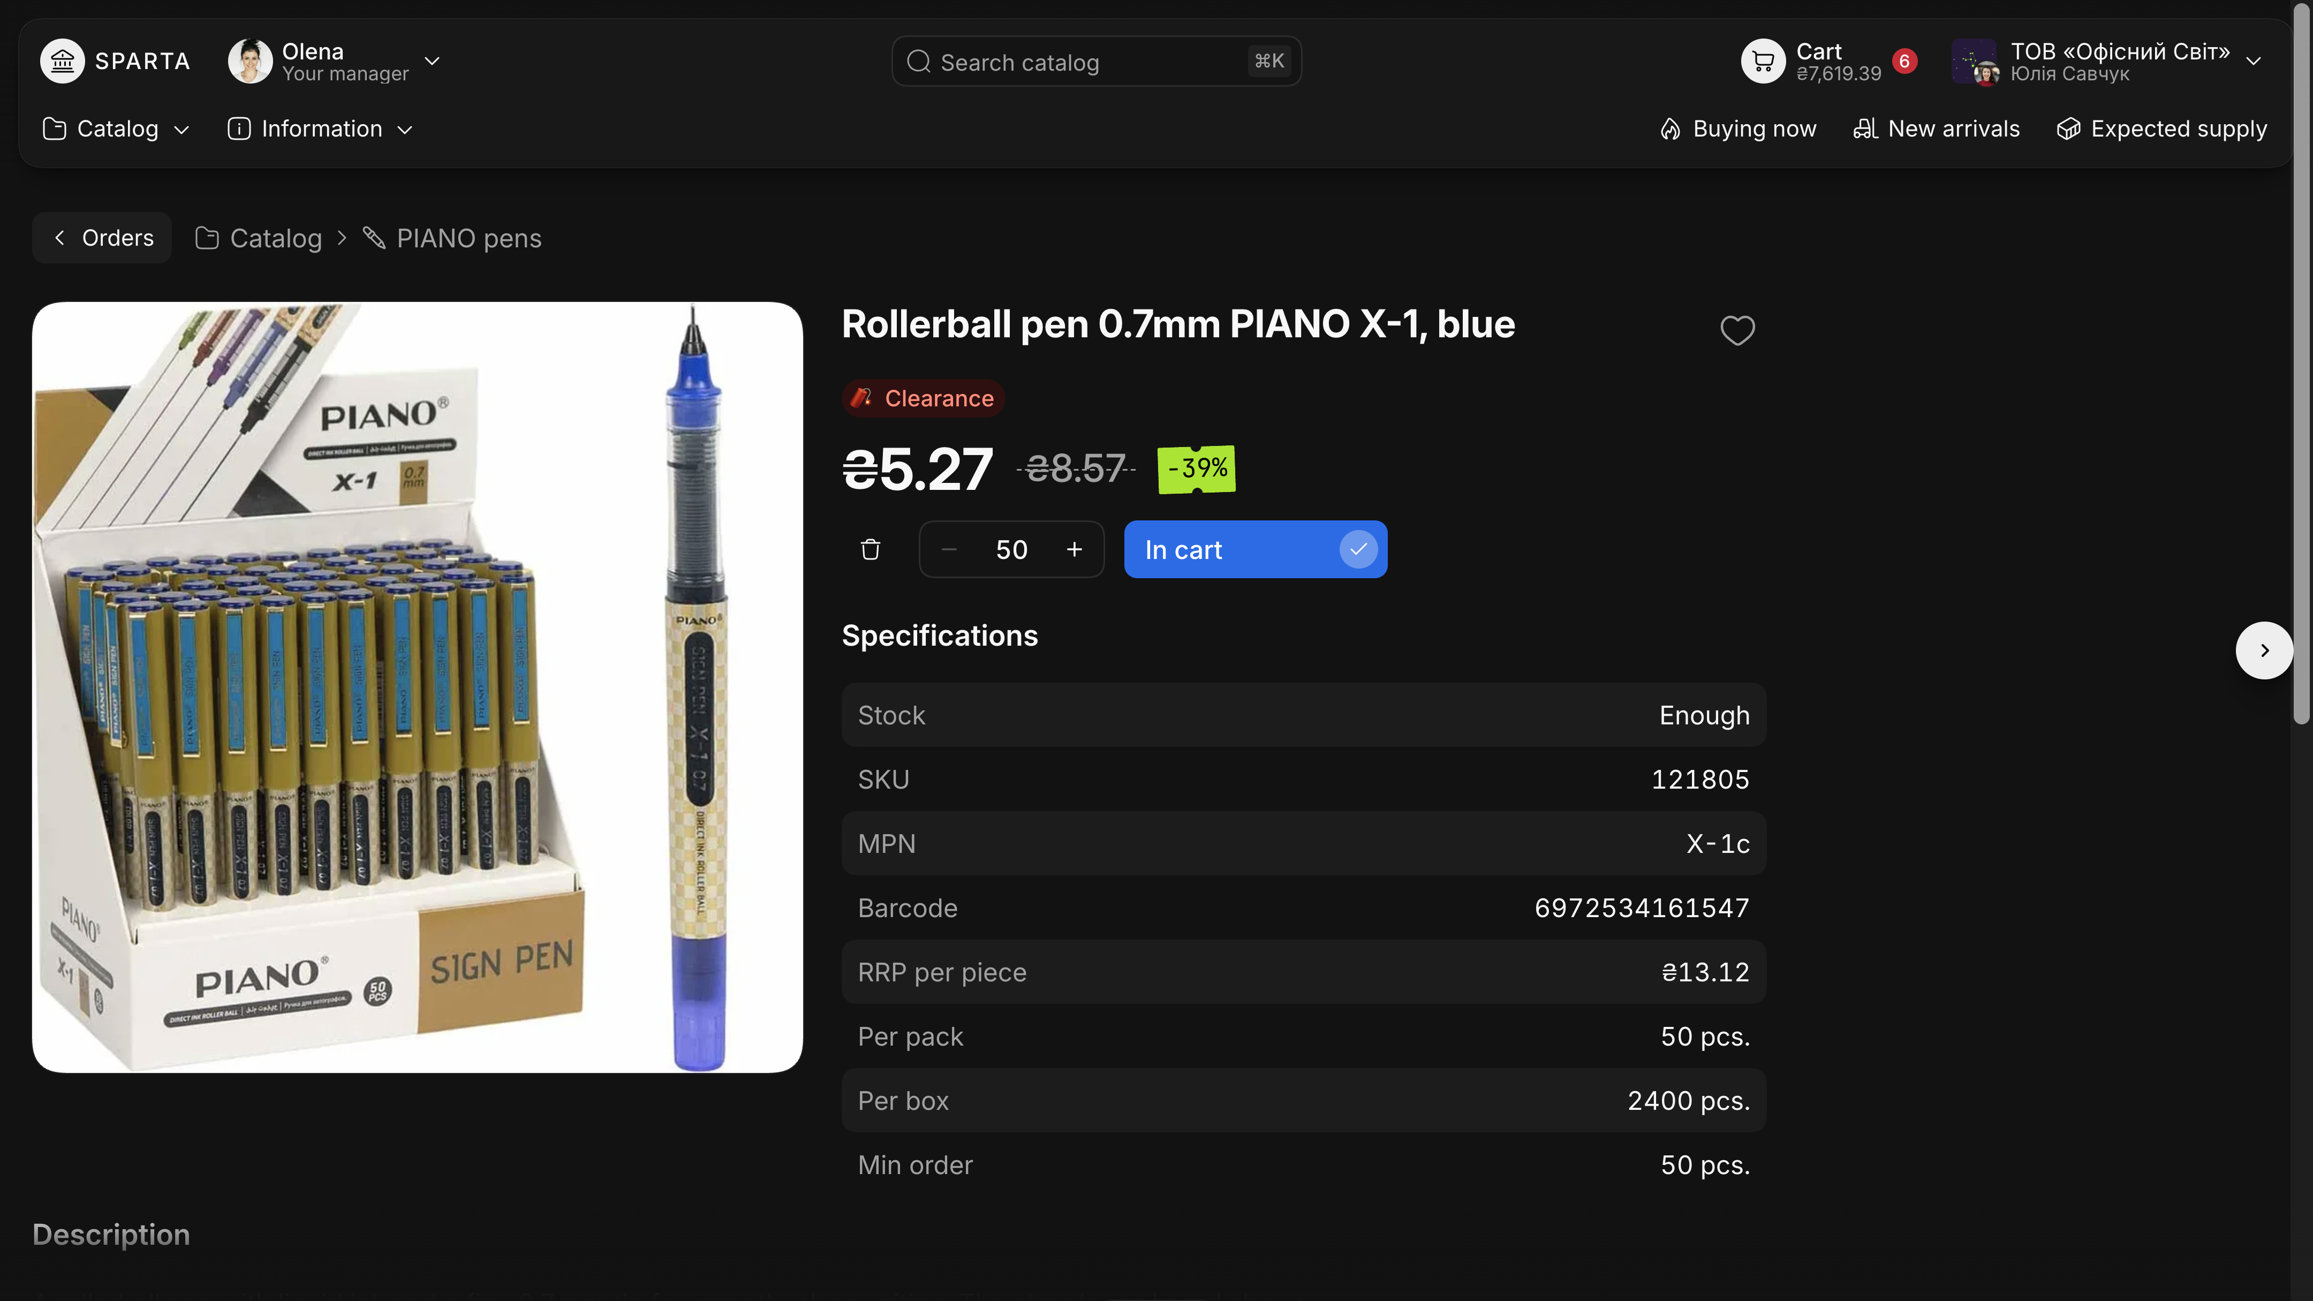Open New arrivals section
The width and height of the screenshot is (2313, 1301).
1937,129
